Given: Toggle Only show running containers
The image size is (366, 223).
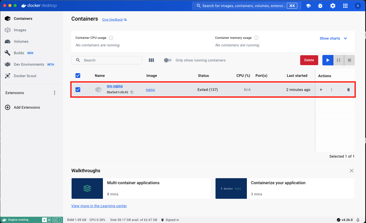Looking at the screenshot, I should pos(168,60).
